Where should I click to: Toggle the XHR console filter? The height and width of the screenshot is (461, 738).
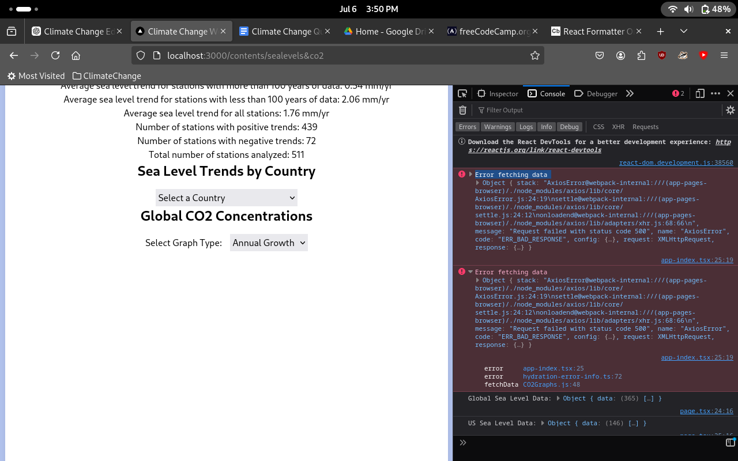coord(618,127)
